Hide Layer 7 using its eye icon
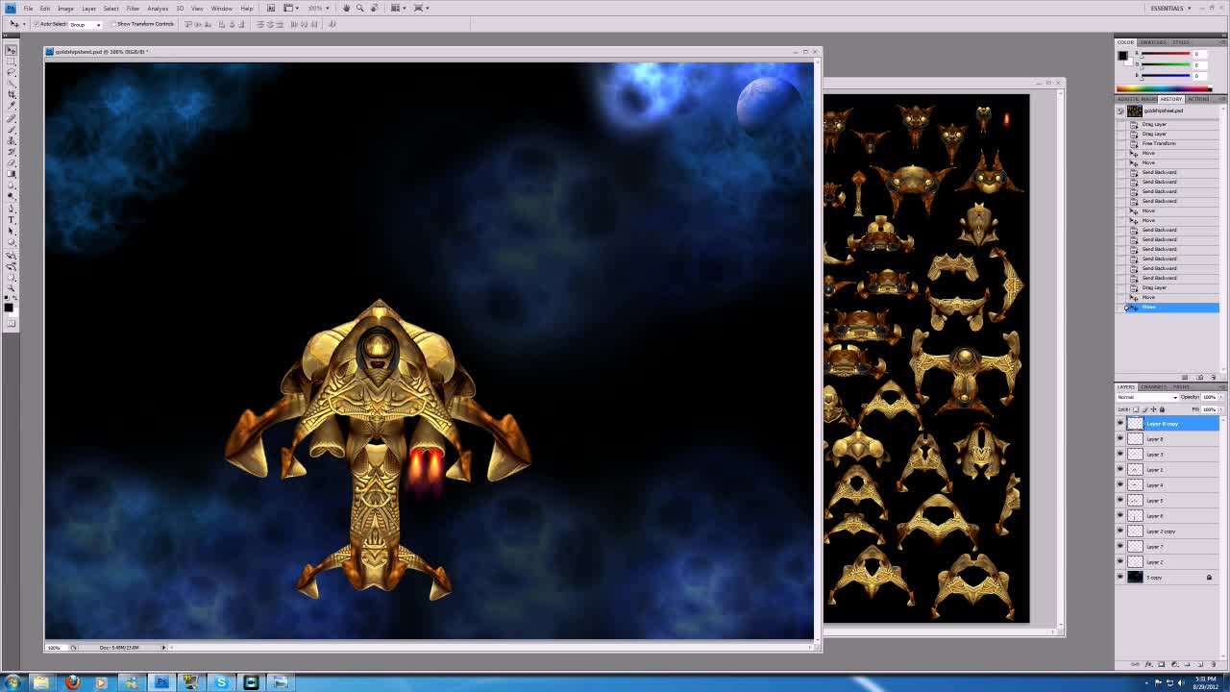The image size is (1230, 692). pos(1120,546)
